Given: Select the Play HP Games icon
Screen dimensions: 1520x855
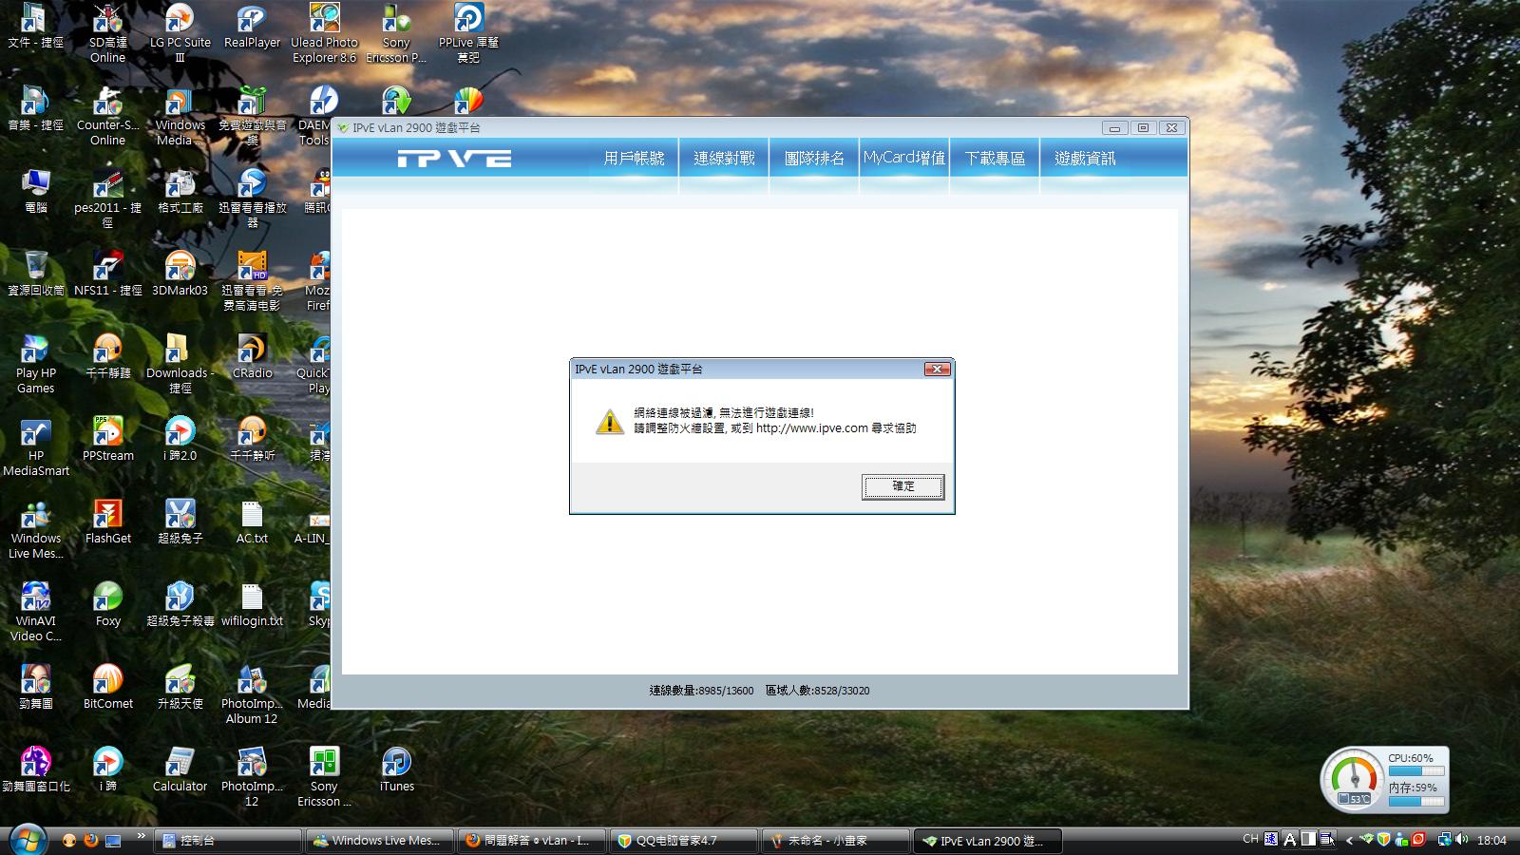Looking at the screenshot, I should (x=35, y=364).
